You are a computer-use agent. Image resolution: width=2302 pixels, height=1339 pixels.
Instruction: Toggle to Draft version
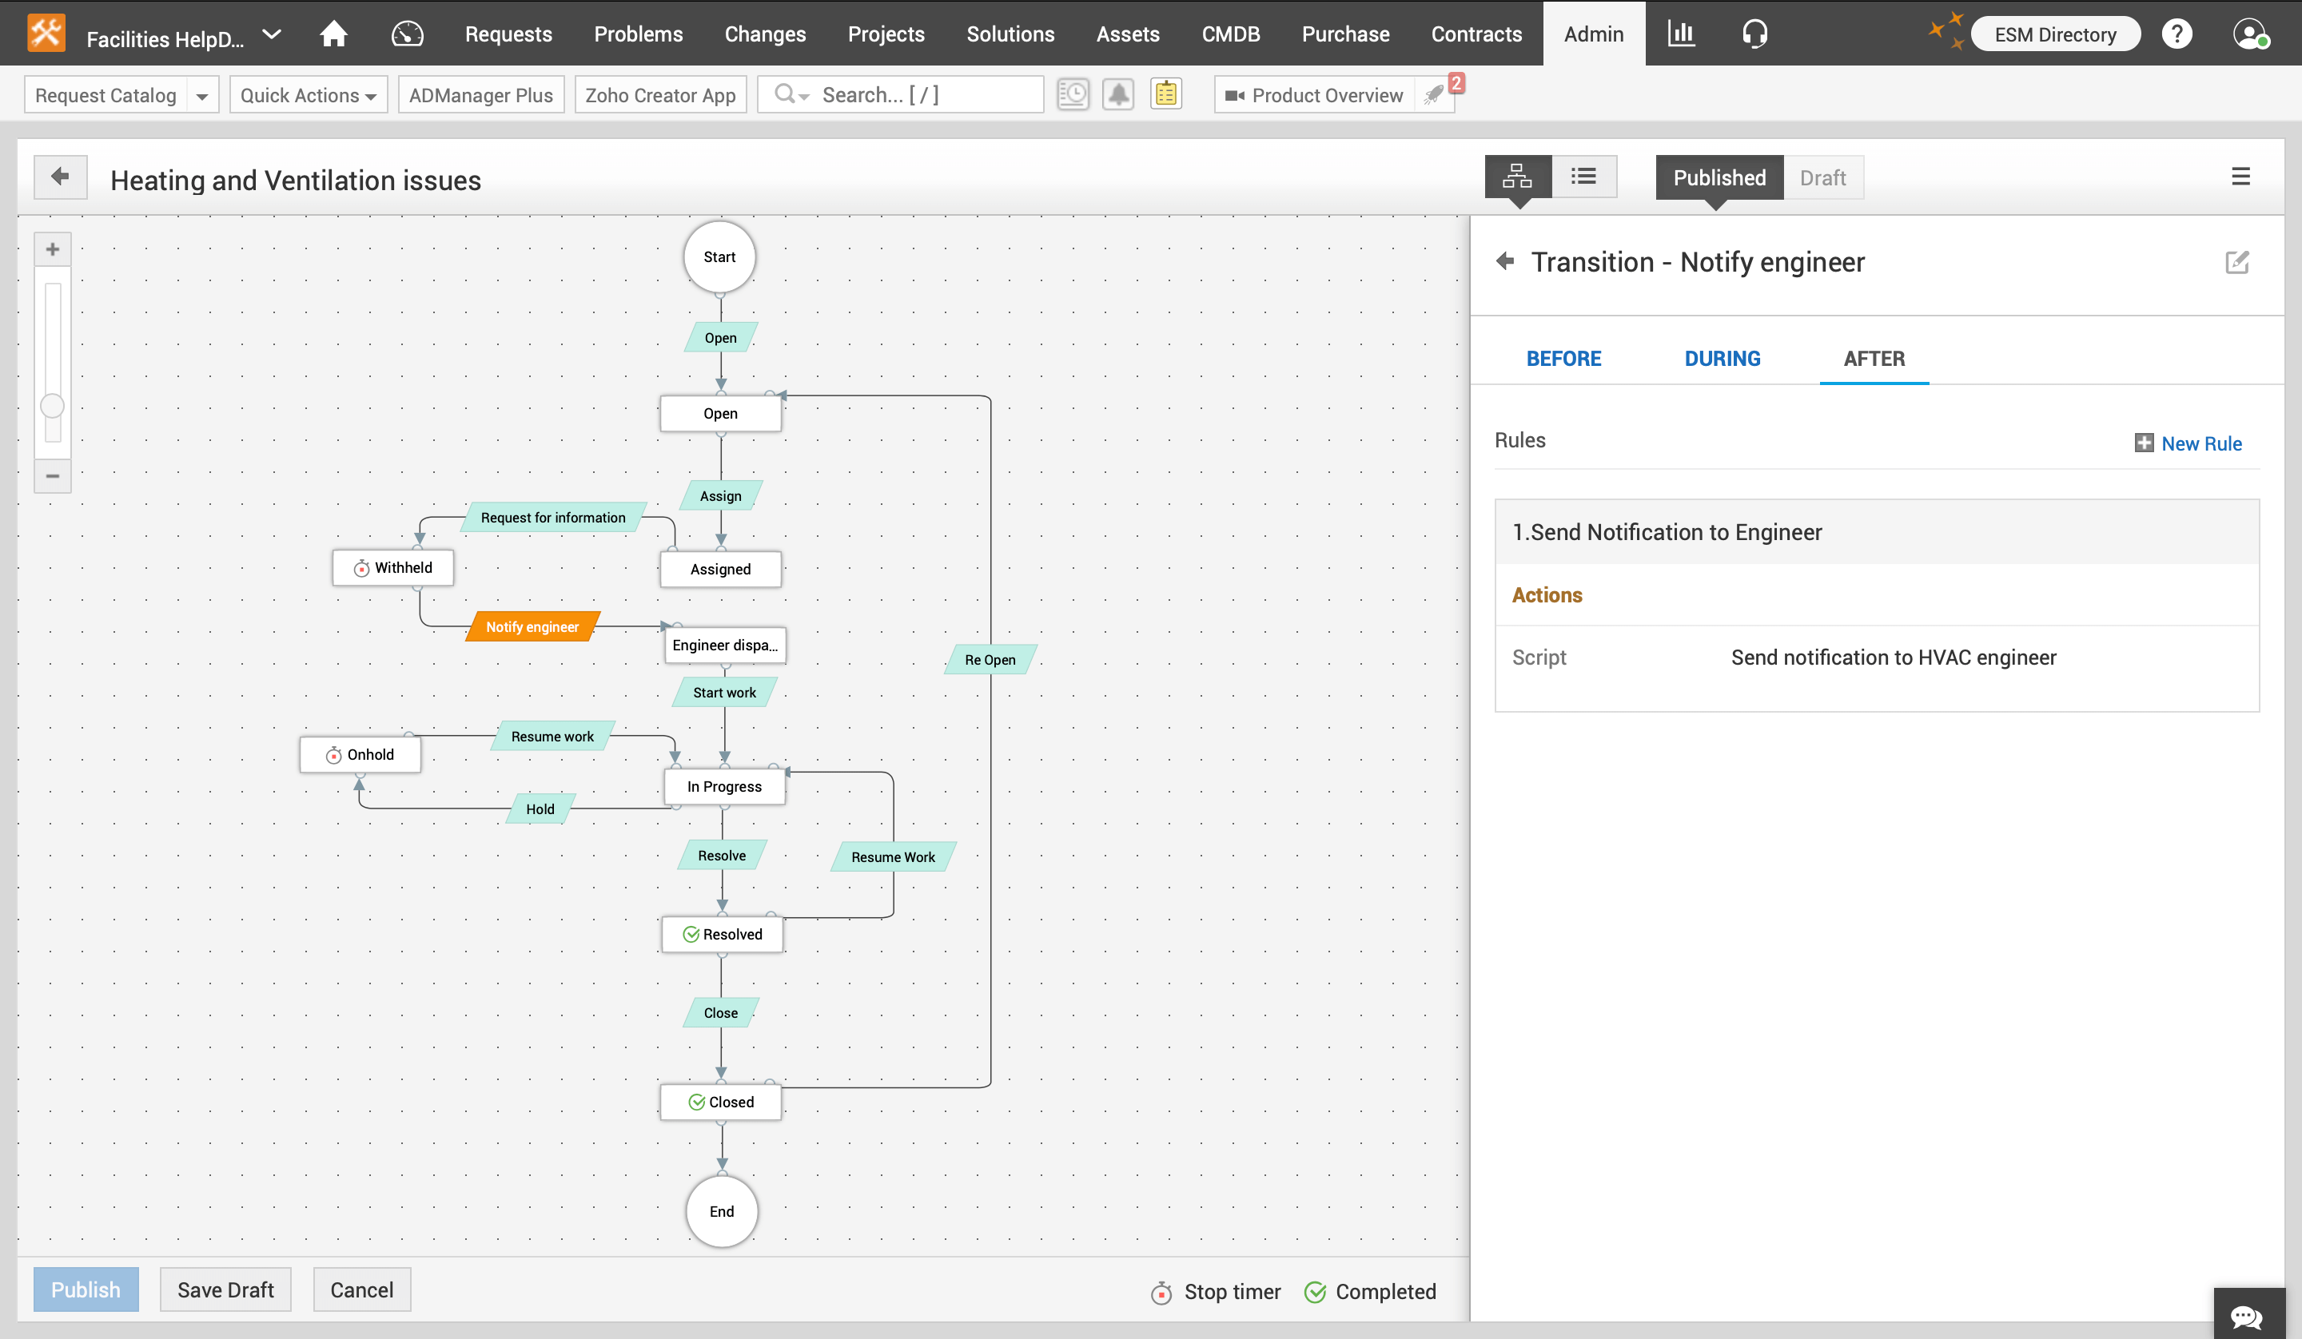1822,178
